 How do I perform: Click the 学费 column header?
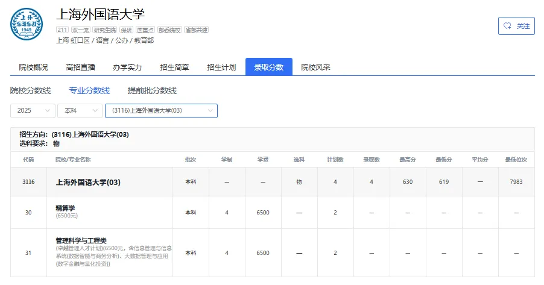(262, 160)
